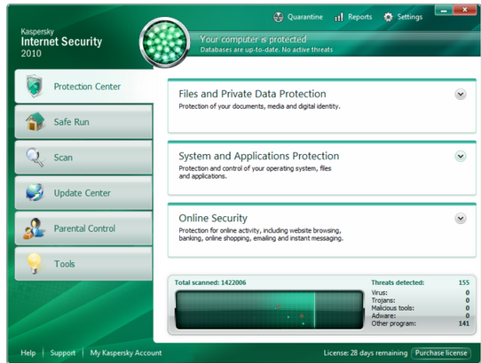This screenshot has height=363, width=481.
Task: Click the 'Adware:' statistics row
Action: pyautogui.click(x=421, y=315)
